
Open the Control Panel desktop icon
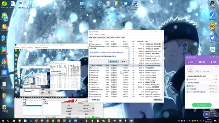82,5
